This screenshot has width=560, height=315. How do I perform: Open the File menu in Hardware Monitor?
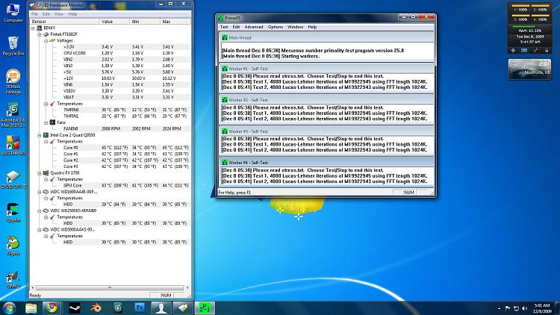(34, 14)
